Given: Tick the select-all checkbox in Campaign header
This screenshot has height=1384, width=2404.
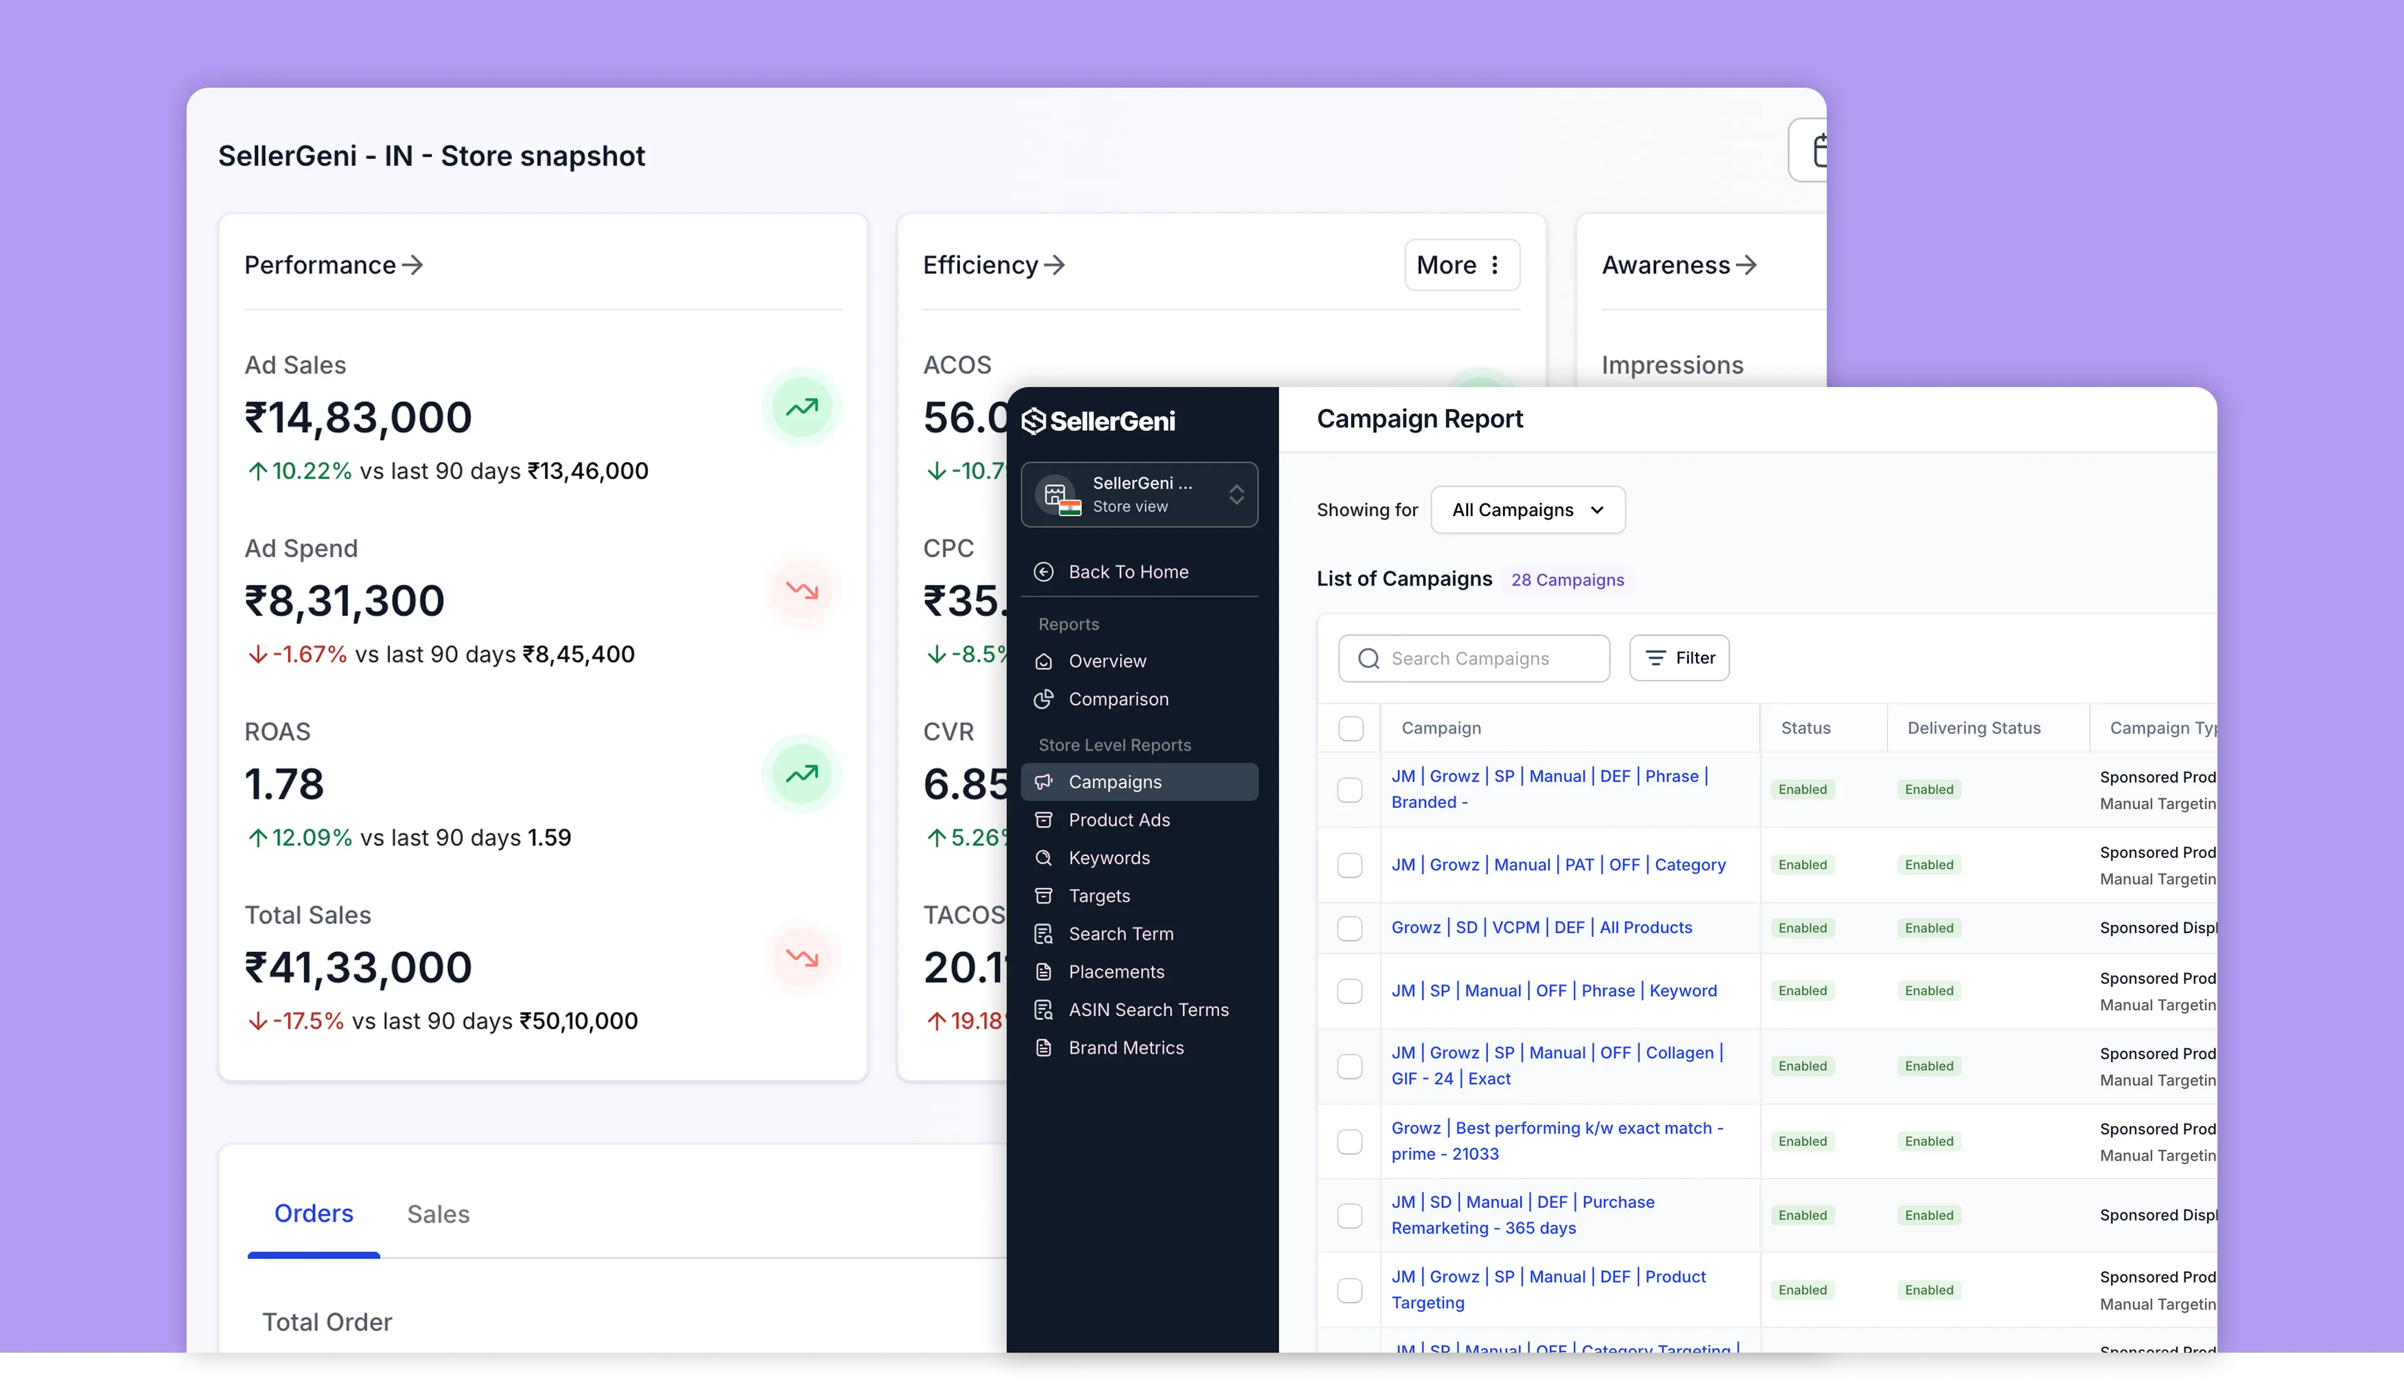Looking at the screenshot, I should click(1350, 729).
